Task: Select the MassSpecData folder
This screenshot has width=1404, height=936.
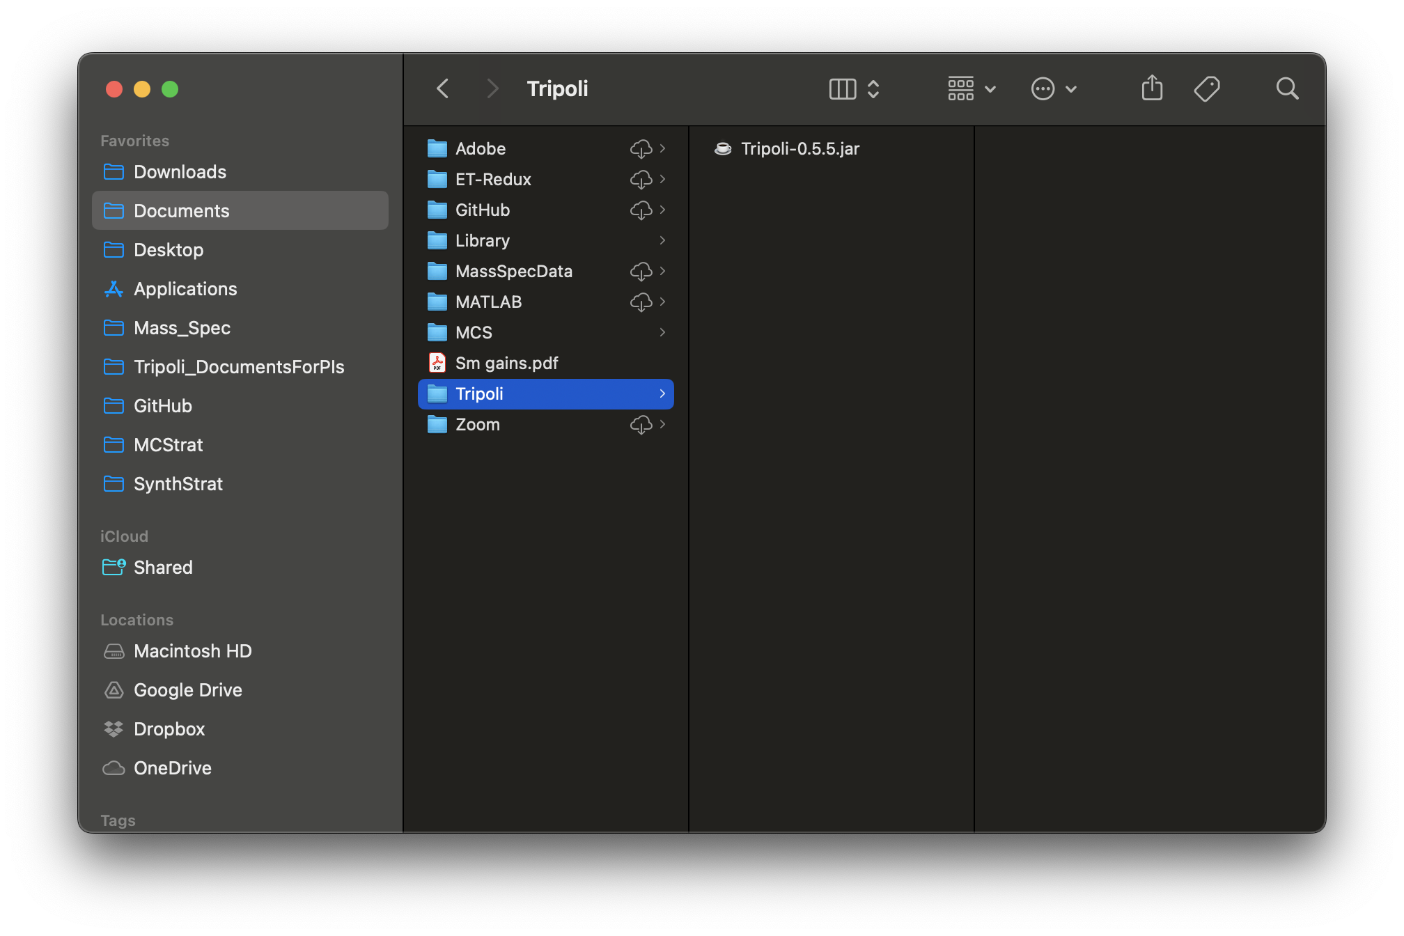Action: [546, 271]
